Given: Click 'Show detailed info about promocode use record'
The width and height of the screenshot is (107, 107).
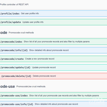Looking at the screenshot, I should point(56,104).
